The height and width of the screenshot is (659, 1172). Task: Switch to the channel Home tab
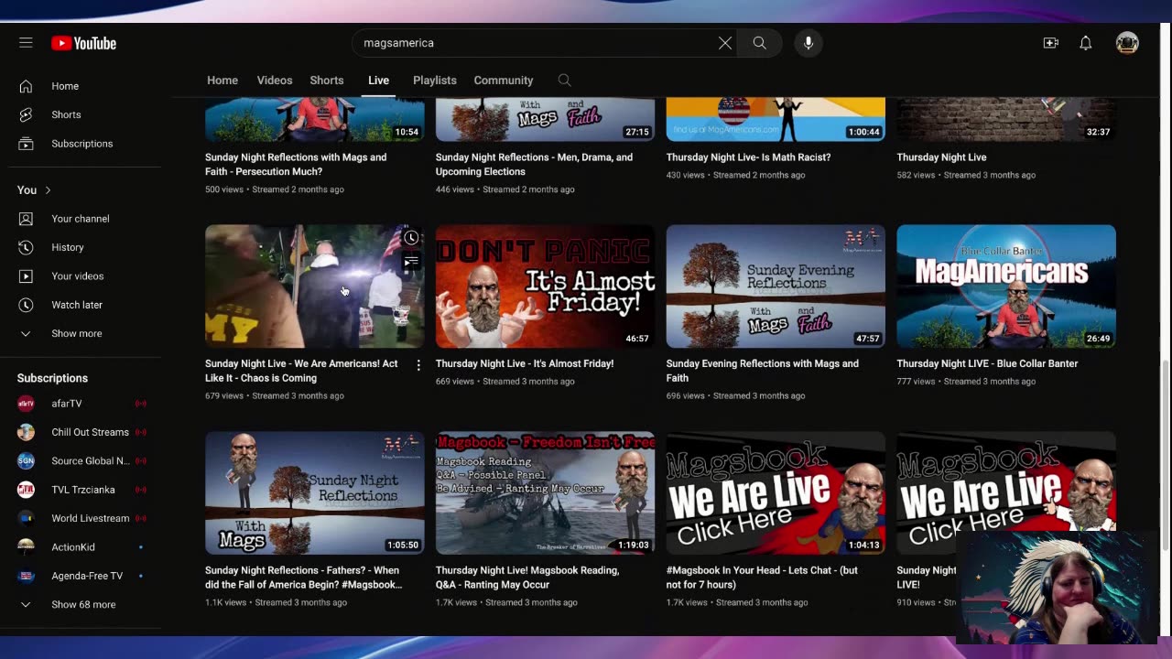222,81
